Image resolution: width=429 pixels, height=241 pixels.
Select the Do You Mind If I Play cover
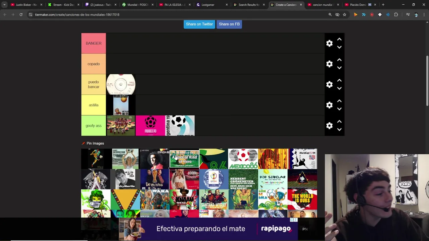point(155,179)
